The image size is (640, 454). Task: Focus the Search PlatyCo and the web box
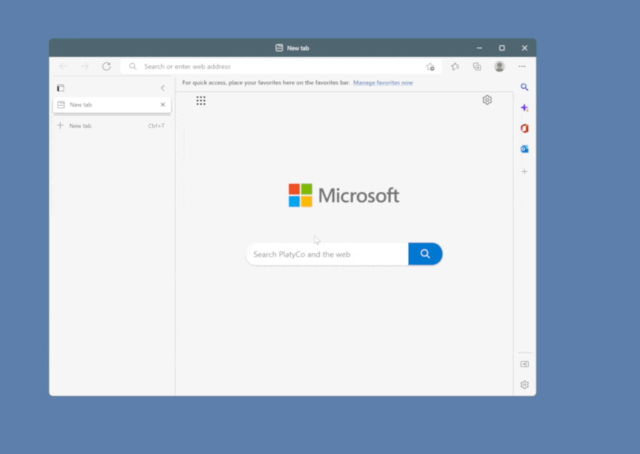click(x=327, y=254)
